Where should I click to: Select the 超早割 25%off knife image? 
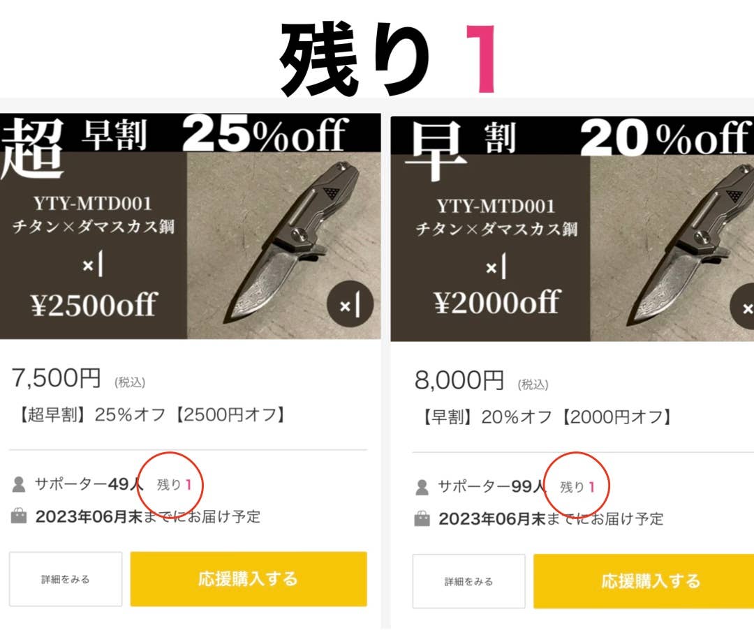191,226
